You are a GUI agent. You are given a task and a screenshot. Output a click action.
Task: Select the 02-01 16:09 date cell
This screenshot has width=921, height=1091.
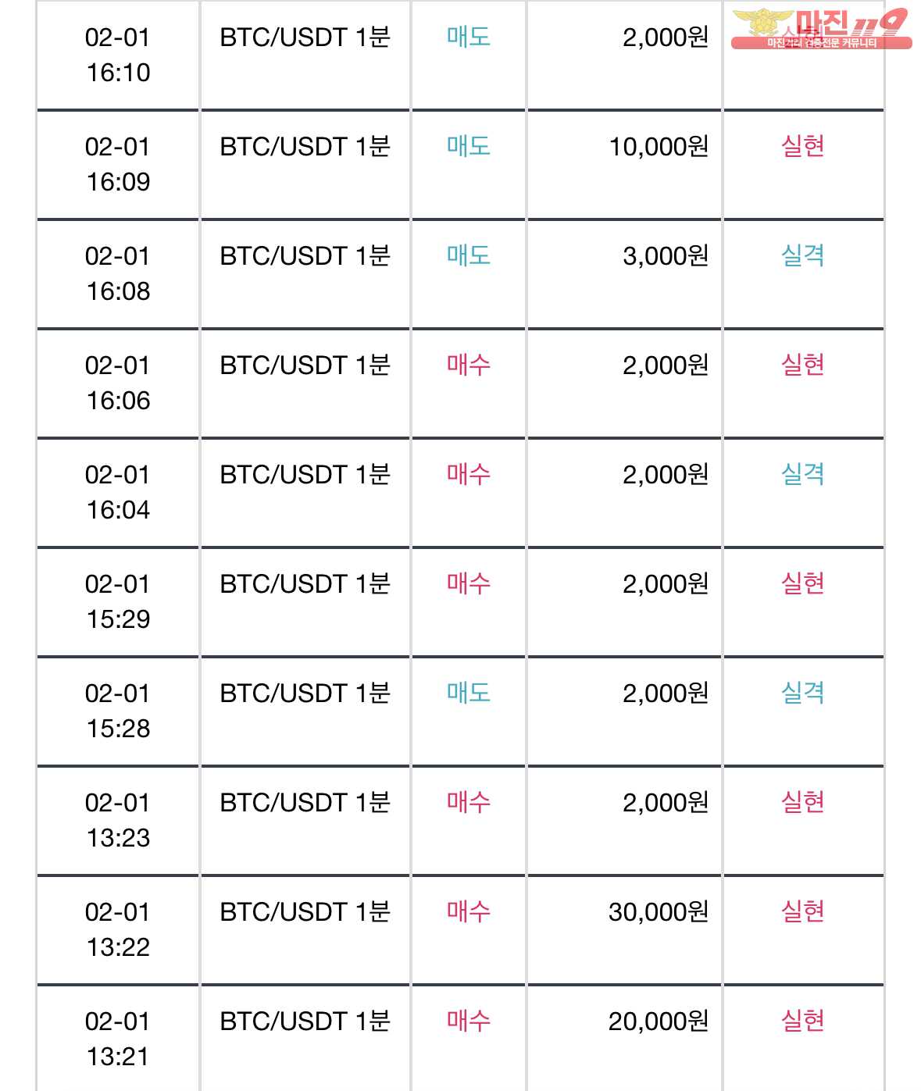[118, 164]
